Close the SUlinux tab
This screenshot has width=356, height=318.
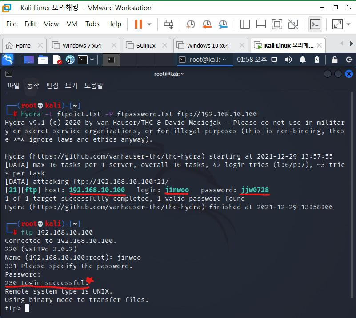pyautogui.click(x=165, y=45)
